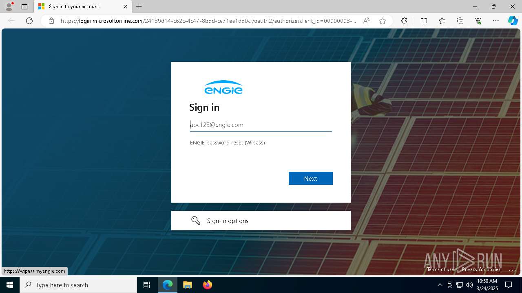Viewport: 522px width, 293px height.
Task: Click the address bar URL
Action: tap(208, 21)
